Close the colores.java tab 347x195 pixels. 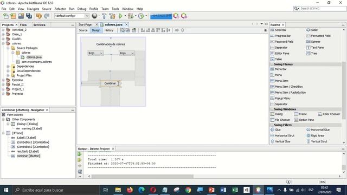(x=126, y=24)
